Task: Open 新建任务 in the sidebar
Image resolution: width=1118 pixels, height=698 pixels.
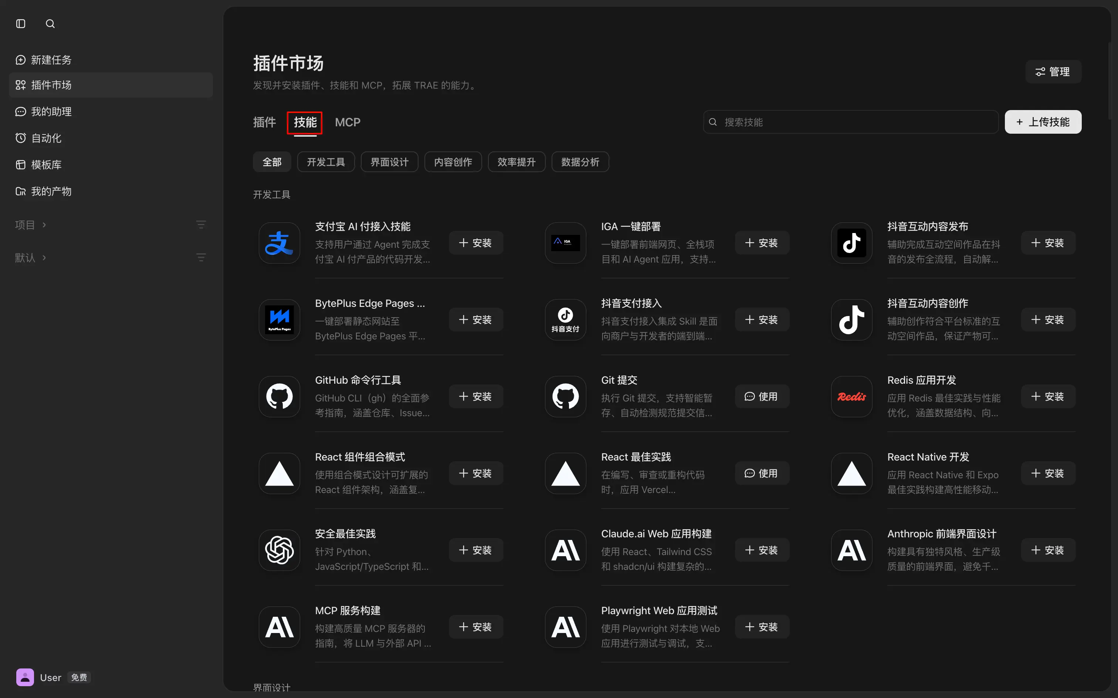Action: [111, 60]
